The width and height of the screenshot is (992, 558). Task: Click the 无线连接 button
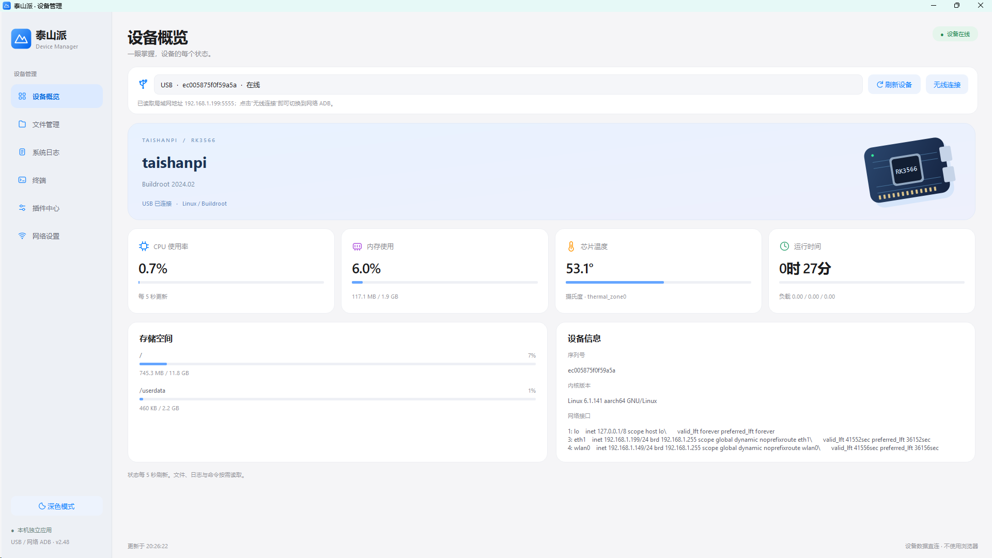[947, 85]
